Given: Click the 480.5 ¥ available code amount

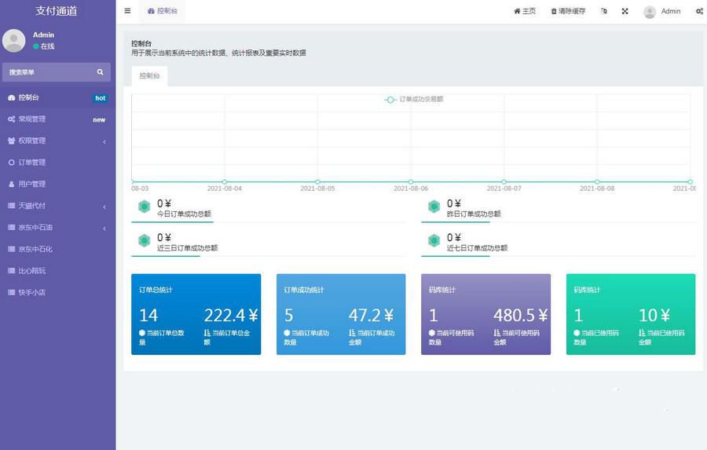Looking at the screenshot, I should pyautogui.click(x=521, y=315).
